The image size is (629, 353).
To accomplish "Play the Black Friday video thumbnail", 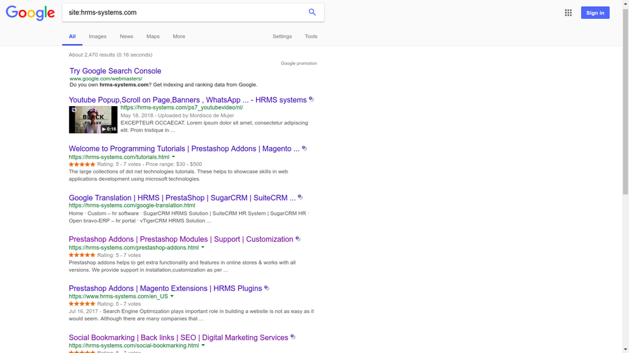I will [93, 119].
